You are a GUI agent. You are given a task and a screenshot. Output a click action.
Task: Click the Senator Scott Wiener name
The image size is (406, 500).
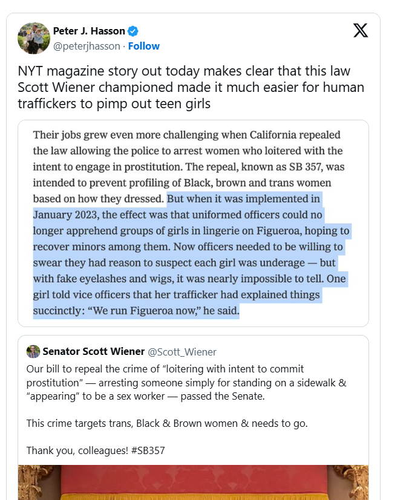coord(94,351)
